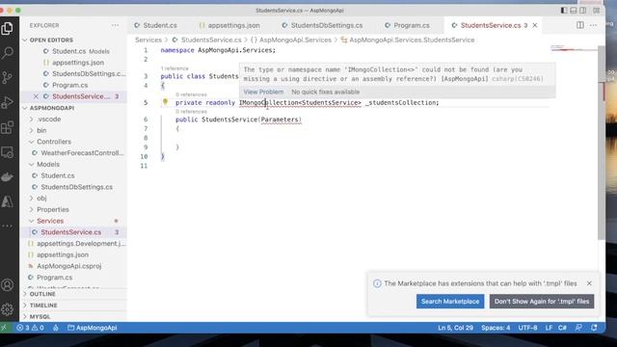
Task: Open the Accounts menu icon
Action: (7, 285)
